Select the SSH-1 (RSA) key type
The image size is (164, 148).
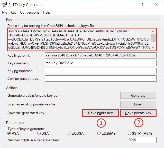click(140, 133)
